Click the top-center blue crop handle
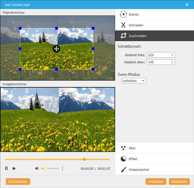 point(57,28)
